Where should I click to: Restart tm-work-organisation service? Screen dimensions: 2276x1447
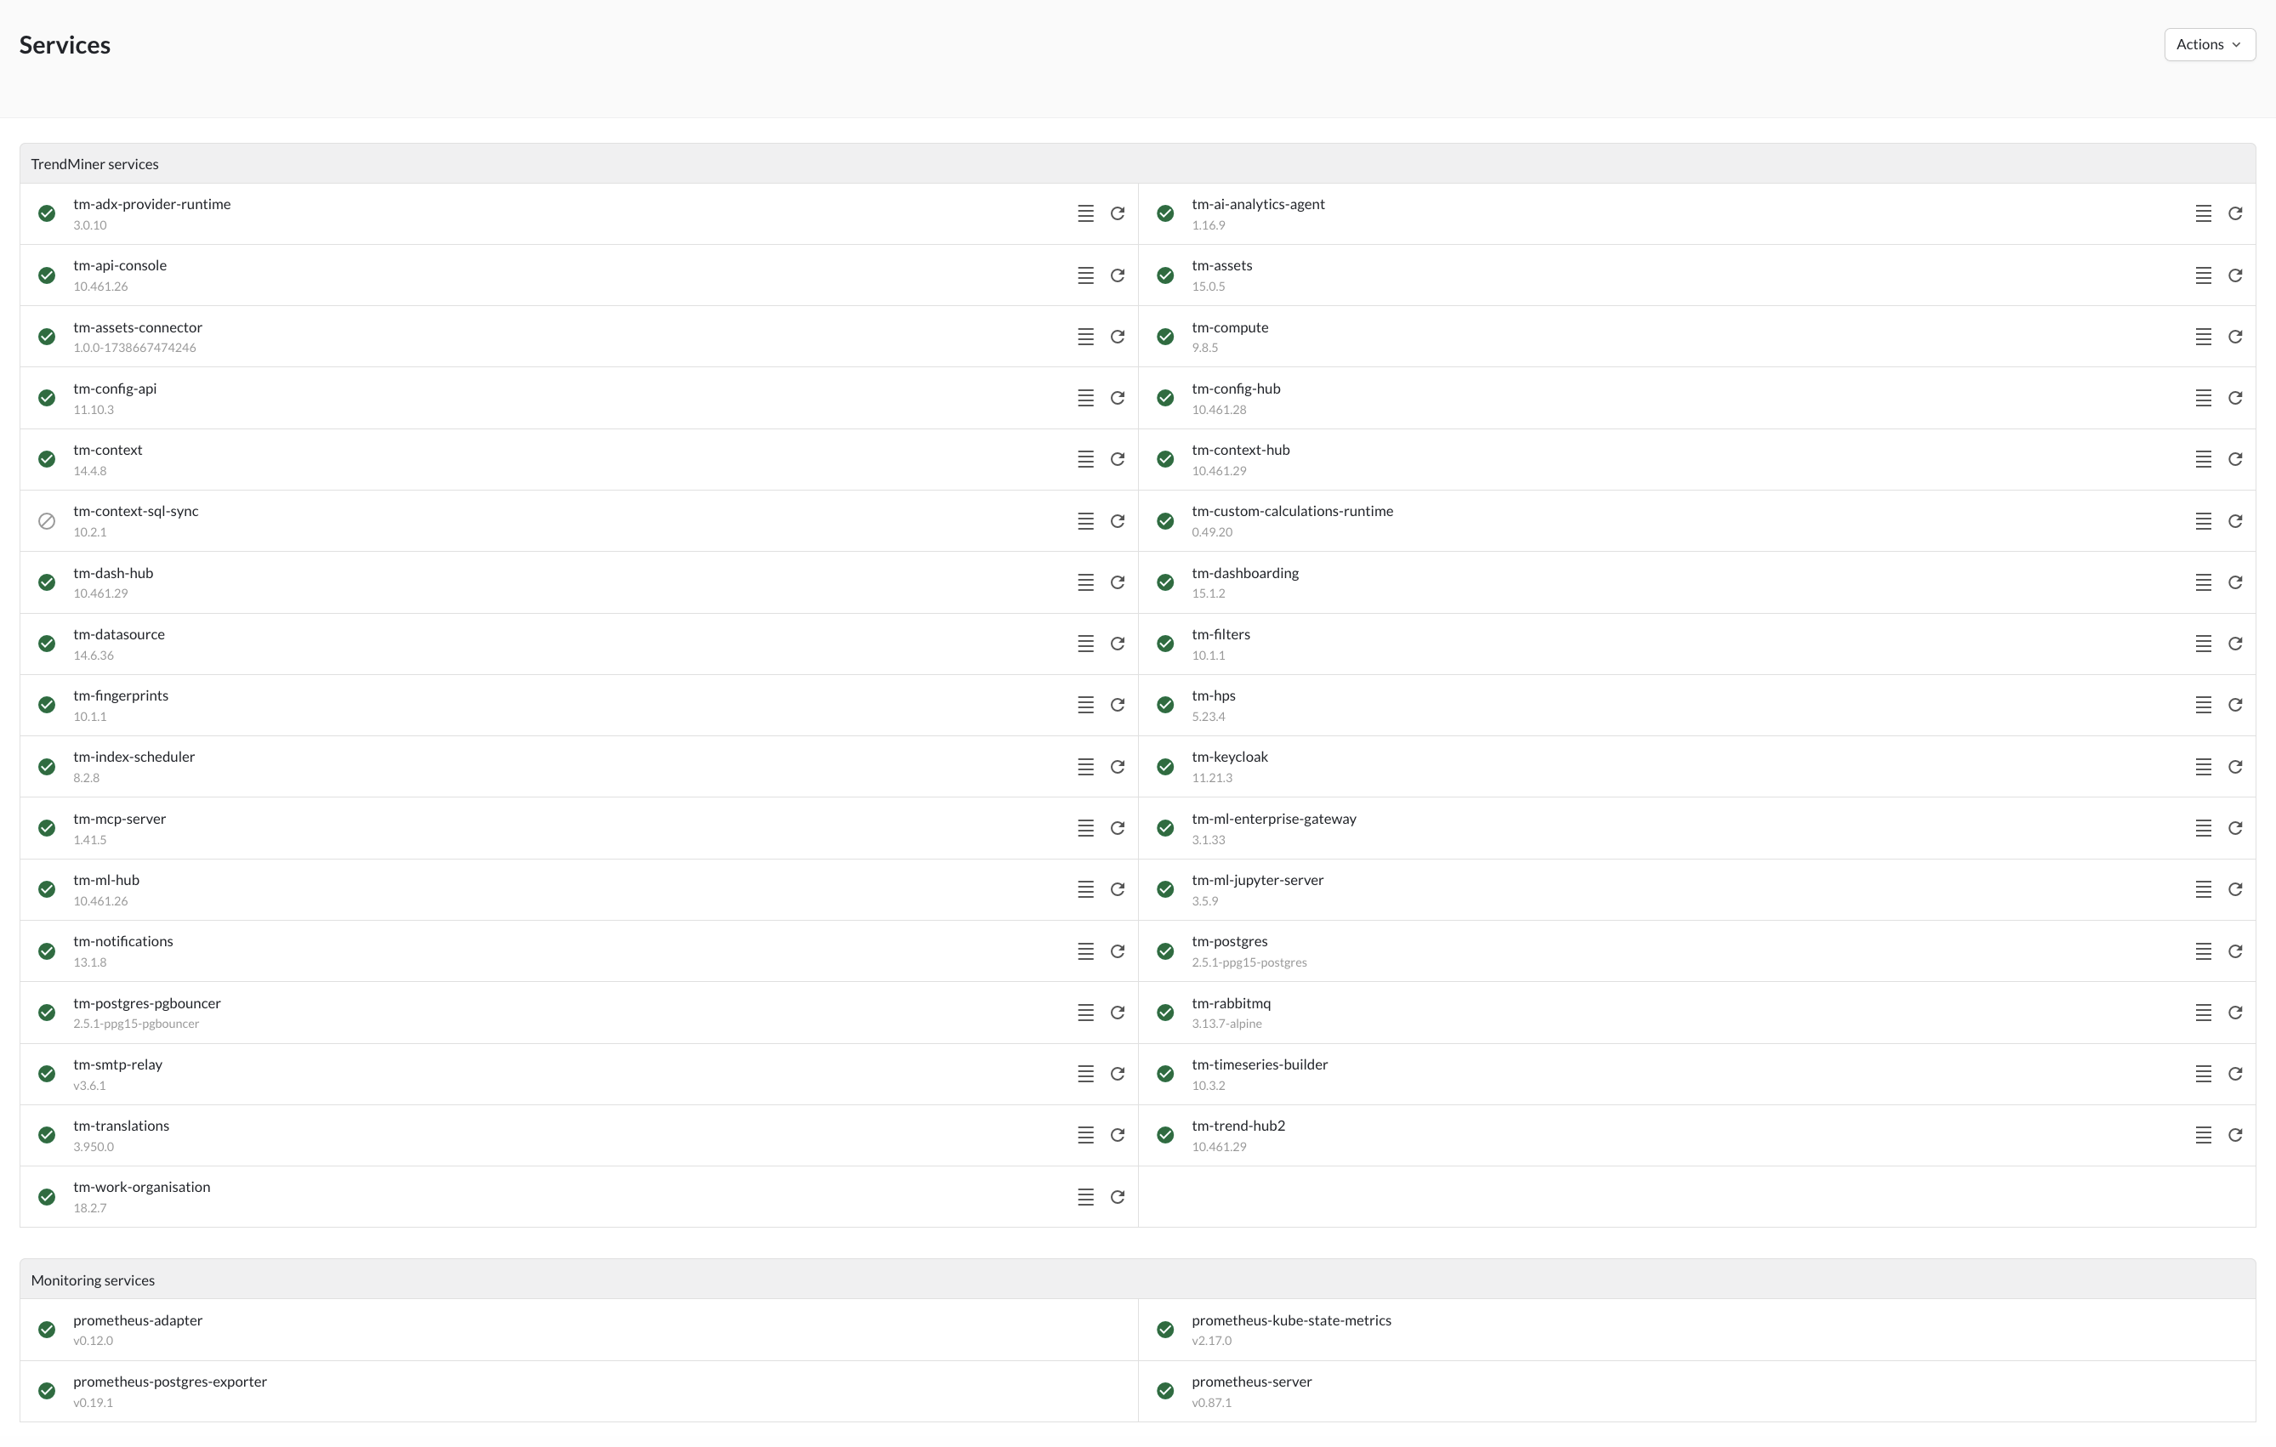click(1118, 1198)
